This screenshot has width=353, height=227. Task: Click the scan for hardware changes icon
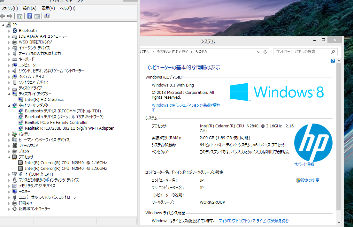tap(47, 16)
